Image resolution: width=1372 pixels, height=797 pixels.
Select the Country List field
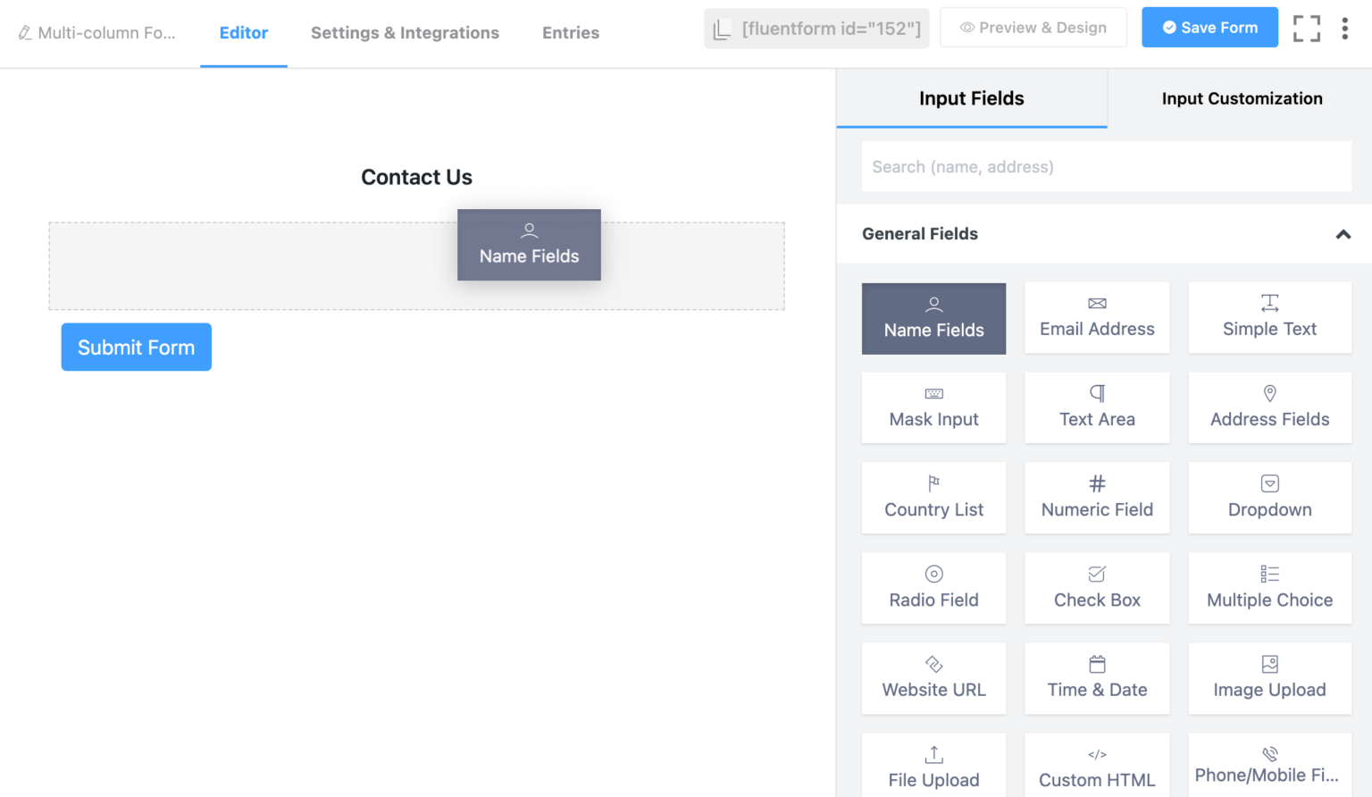click(933, 498)
